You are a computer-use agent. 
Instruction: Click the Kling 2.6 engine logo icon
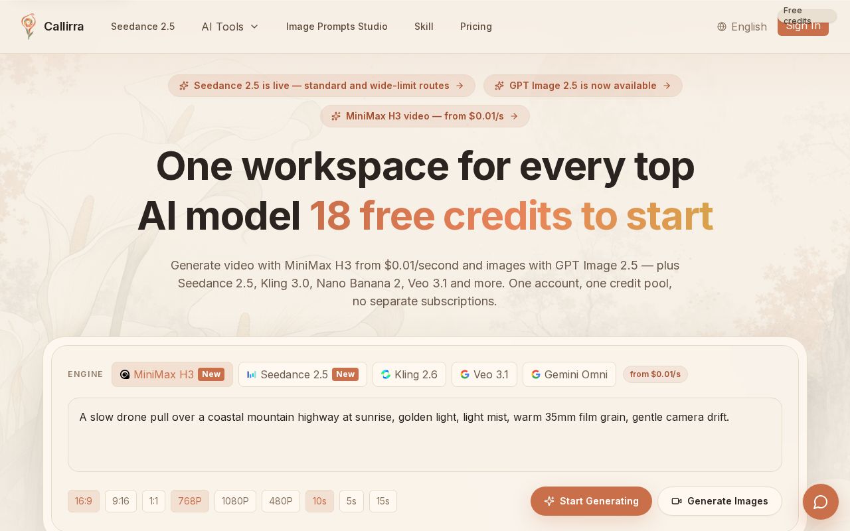386,374
